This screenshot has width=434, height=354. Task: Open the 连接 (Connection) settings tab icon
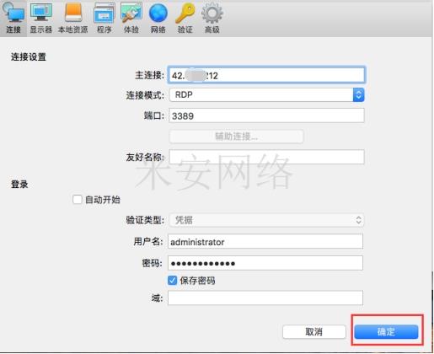[13, 18]
